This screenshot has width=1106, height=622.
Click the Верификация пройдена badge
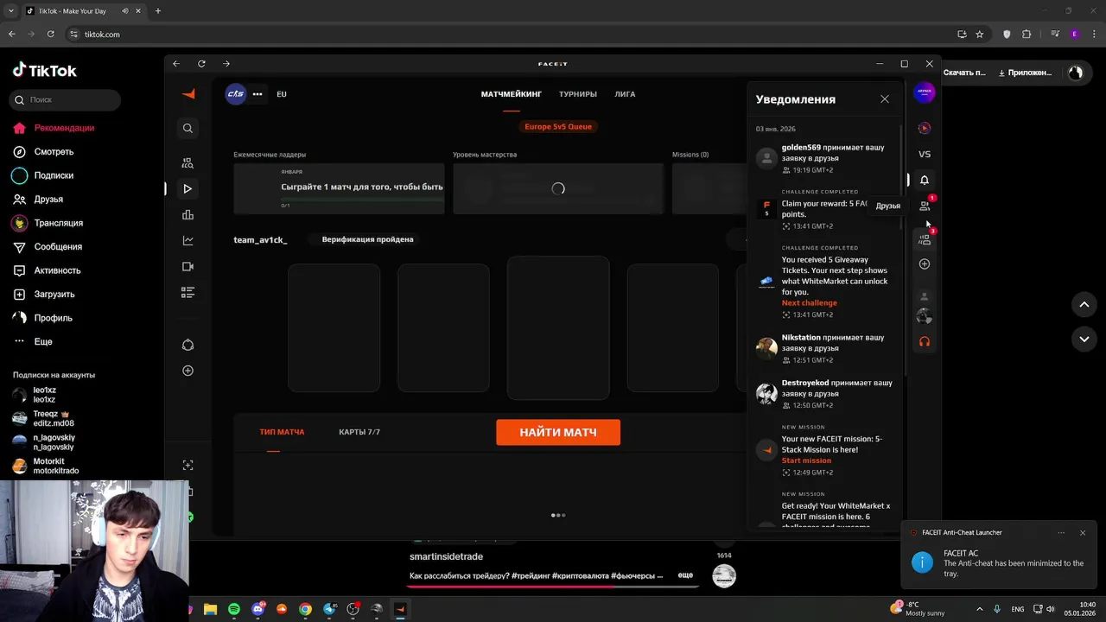pyautogui.click(x=367, y=239)
